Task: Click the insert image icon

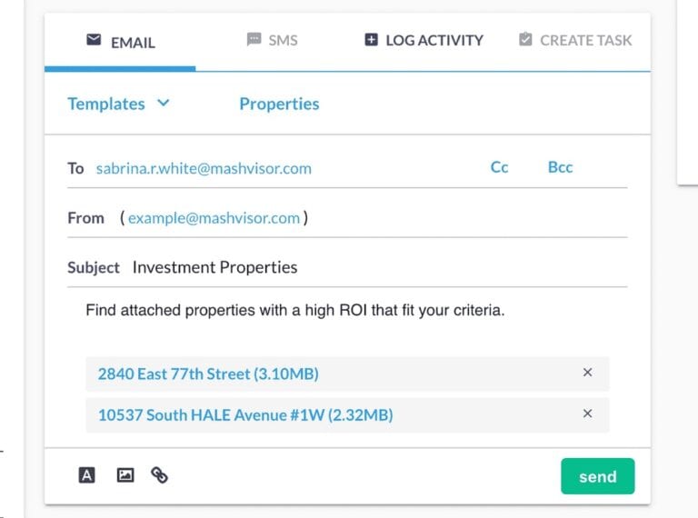Action: click(x=125, y=474)
